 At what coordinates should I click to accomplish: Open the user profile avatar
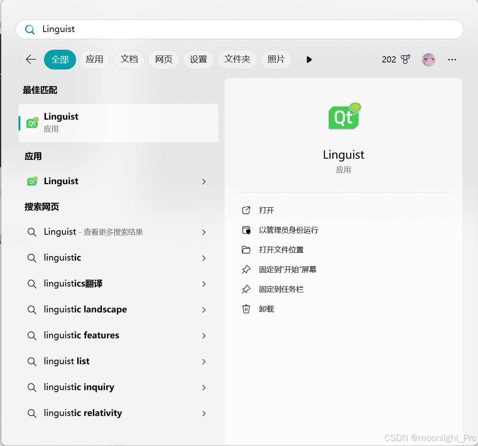[428, 60]
